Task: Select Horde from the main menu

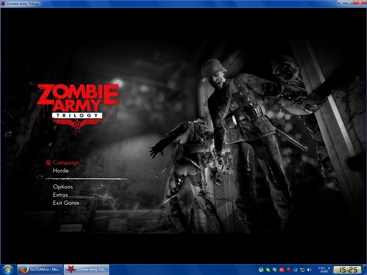Action: 61,171
